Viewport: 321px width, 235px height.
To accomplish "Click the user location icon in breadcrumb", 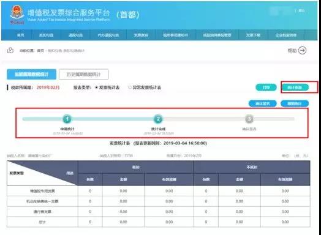I will pos(10,50).
